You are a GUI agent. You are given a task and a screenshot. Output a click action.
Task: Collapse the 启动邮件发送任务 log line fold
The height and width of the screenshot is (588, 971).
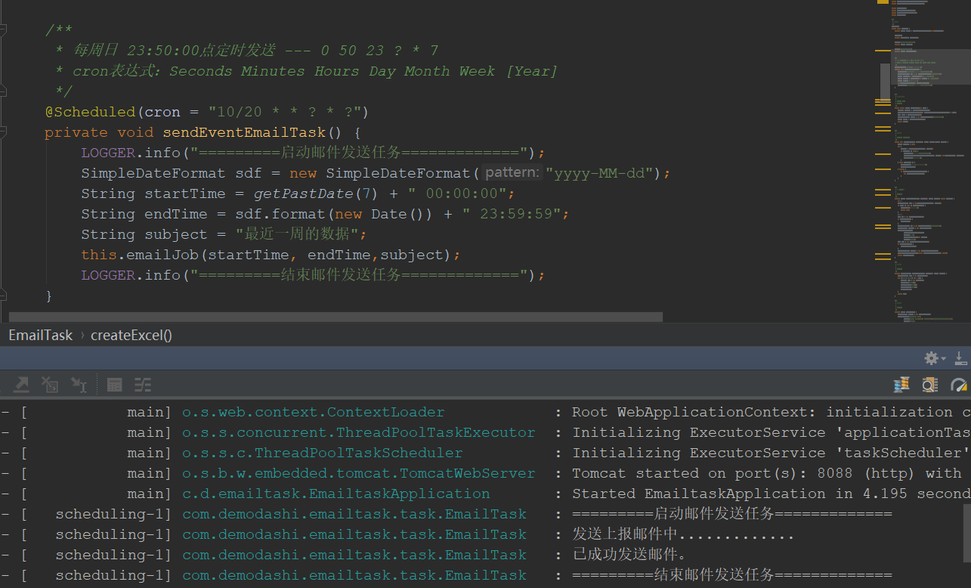[x=6, y=513]
